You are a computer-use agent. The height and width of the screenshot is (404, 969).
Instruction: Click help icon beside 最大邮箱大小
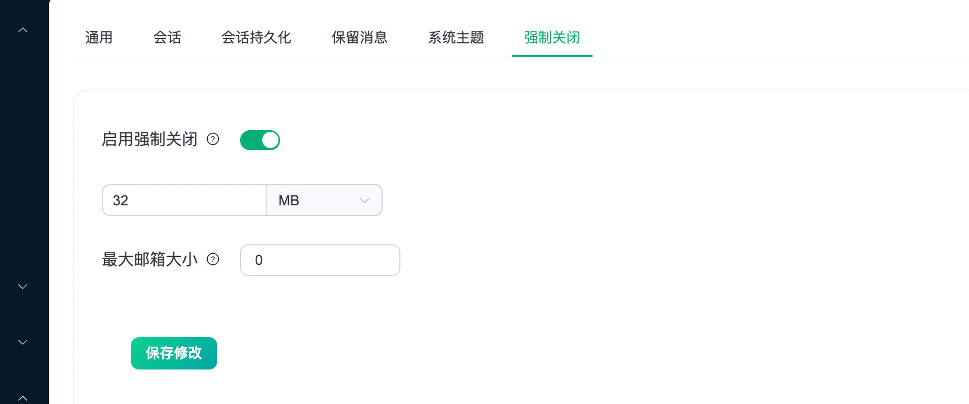(x=213, y=259)
